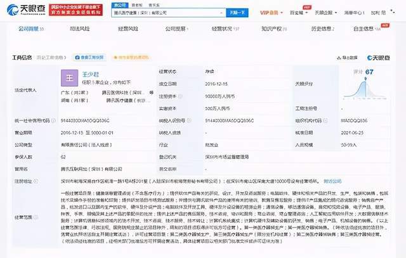This screenshot has height=258, width=406.
Task: Click the 查看工商快照 button
Action: [89, 58]
